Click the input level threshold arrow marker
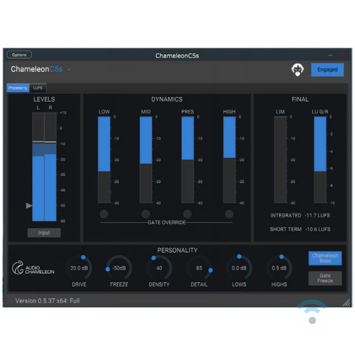Screen dimensions: 355x355 pos(29,205)
